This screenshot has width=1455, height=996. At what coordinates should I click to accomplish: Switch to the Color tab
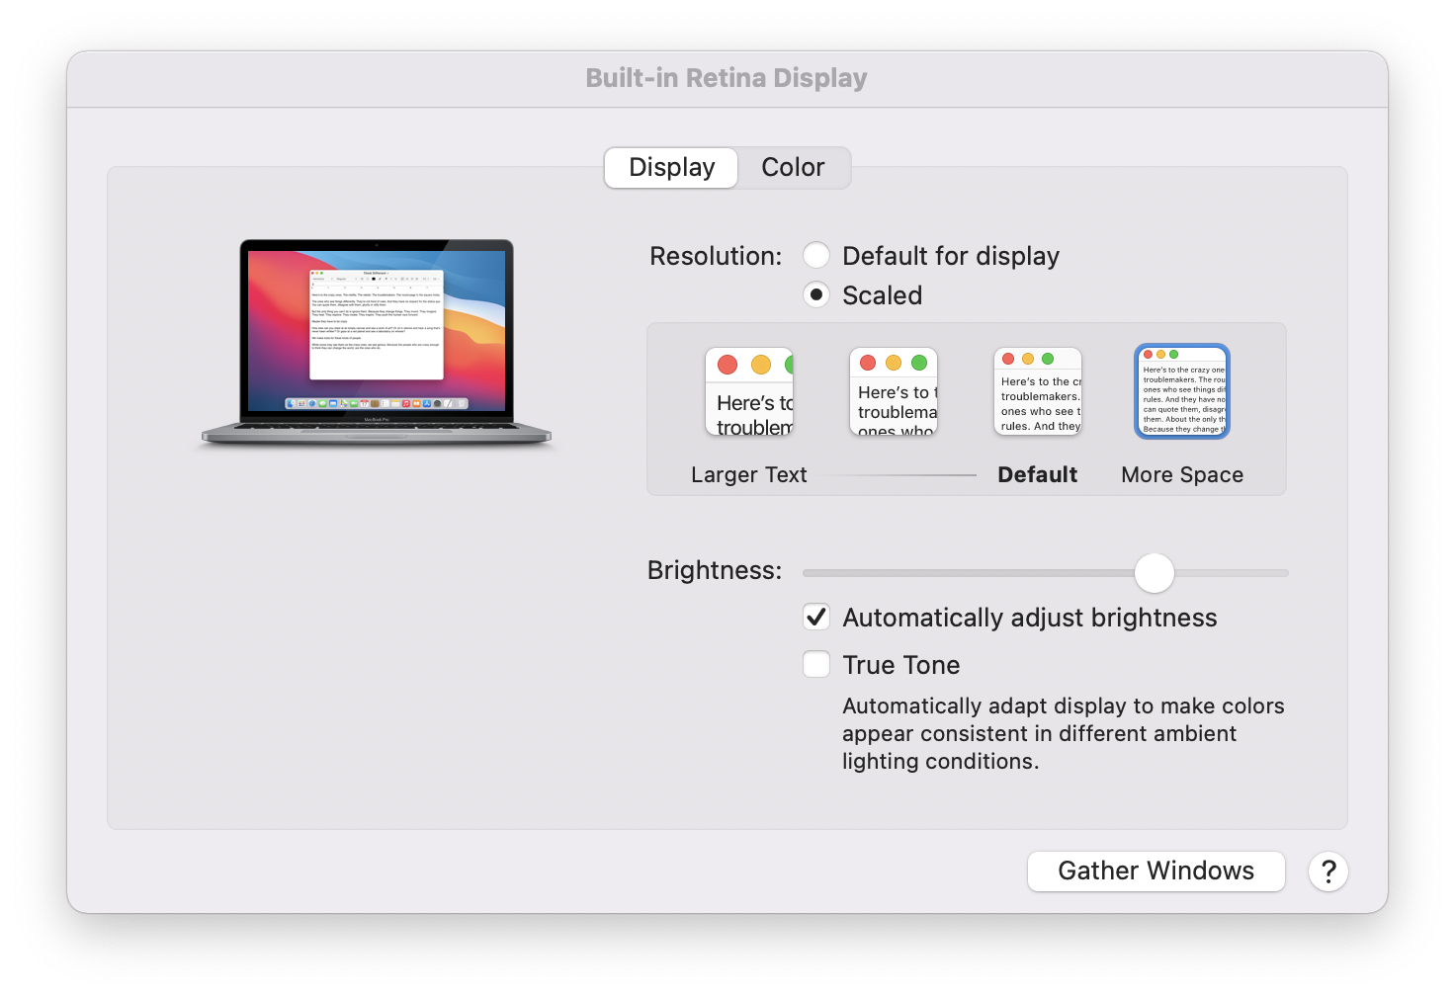(x=794, y=168)
